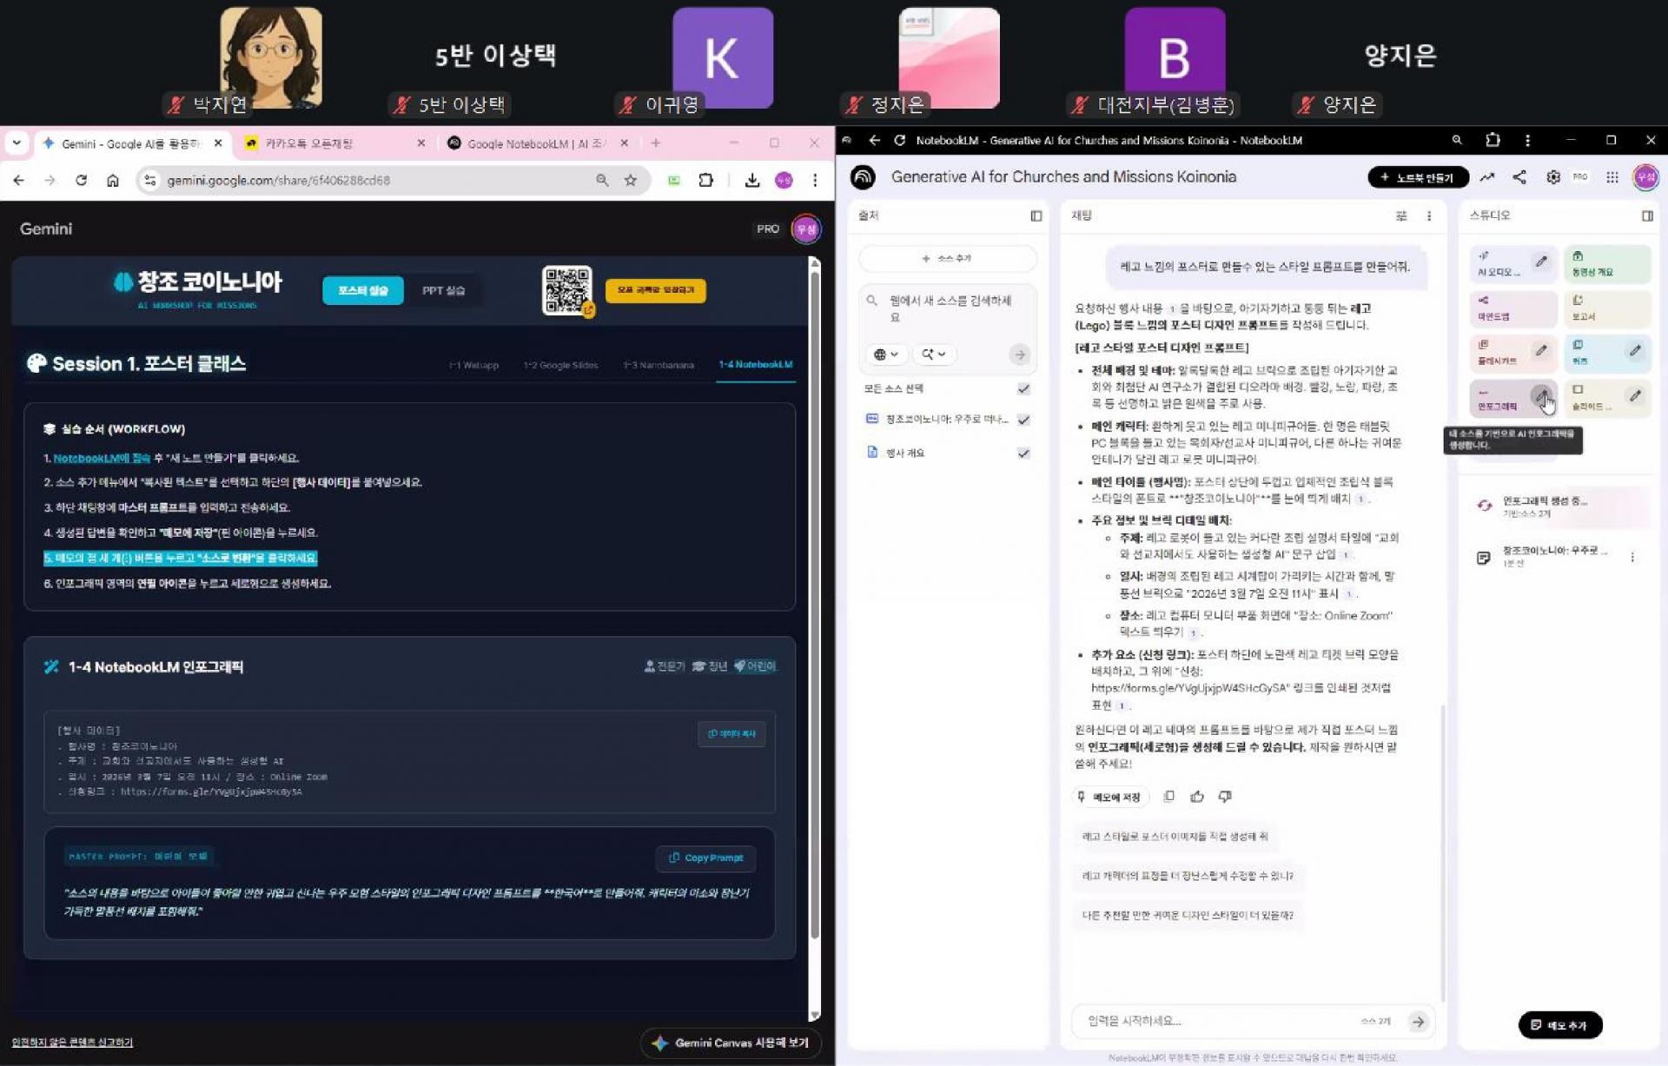The width and height of the screenshot is (1668, 1066).
Task: Click the Copy Prompt button
Action: 705,858
